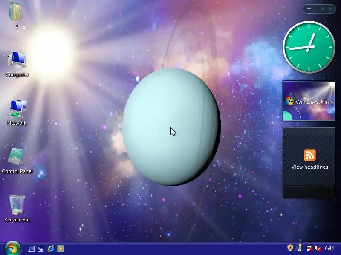Click the green analog clock gadget
The image size is (341, 255).
click(309, 47)
